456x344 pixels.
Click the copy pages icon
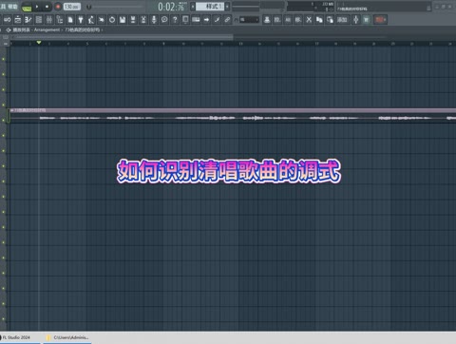tap(319, 20)
